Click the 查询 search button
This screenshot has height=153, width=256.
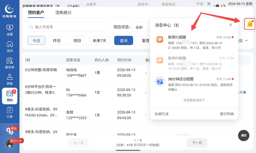pyautogui.click(x=123, y=41)
